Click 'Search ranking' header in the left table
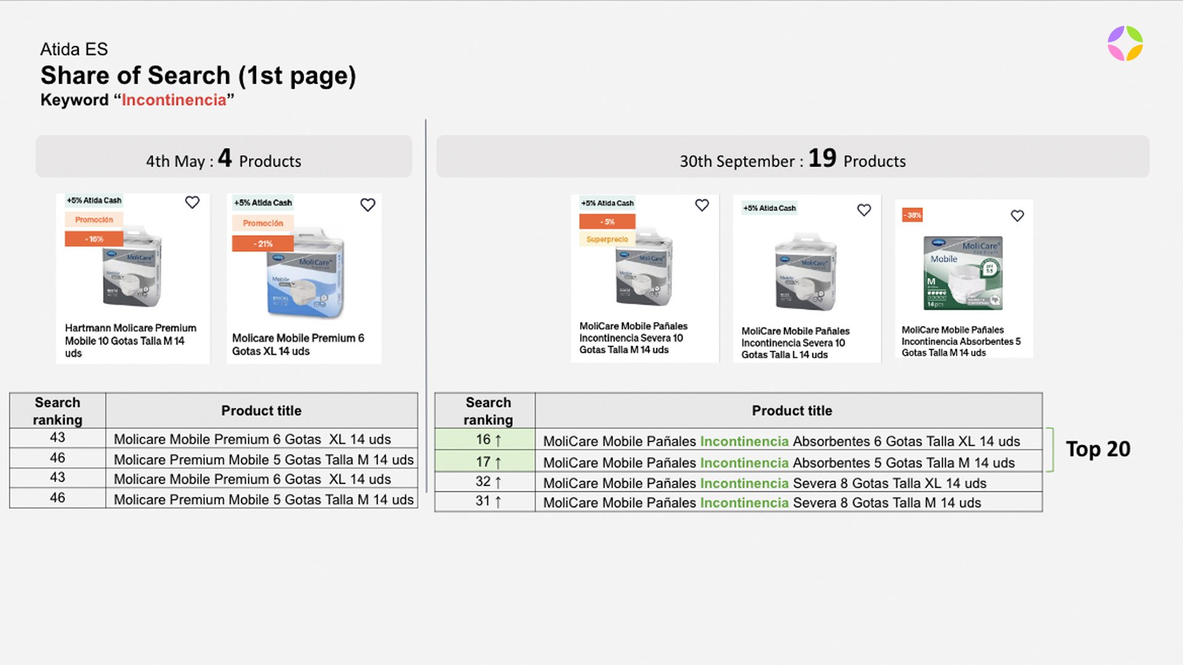Screen dimensions: 1183x665 [x=57, y=411]
